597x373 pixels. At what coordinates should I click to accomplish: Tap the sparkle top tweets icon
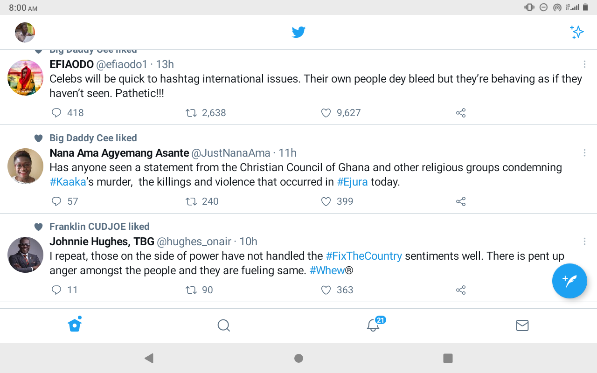click(x=577, y=32)
